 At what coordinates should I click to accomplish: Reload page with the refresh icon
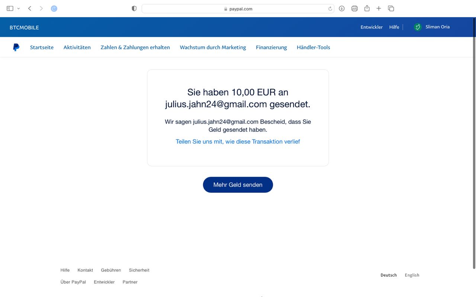(x=330, y=9)
